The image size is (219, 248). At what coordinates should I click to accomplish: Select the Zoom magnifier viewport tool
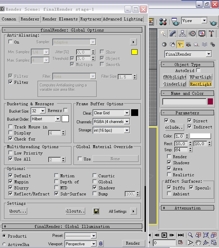coord(190,235)
